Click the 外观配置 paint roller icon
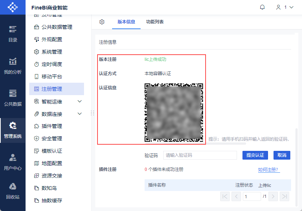The height and width of the screenshot is (211, 302). [37, 39]
